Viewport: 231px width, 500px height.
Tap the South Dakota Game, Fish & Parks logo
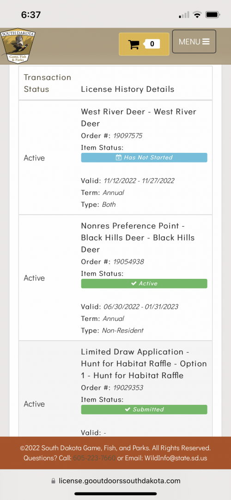tap(18, 46)
